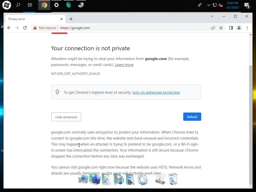Open the Recycle Bin dock icon
Image resolution: width=256 pixels, height=192 pixels.
[173, 179]
